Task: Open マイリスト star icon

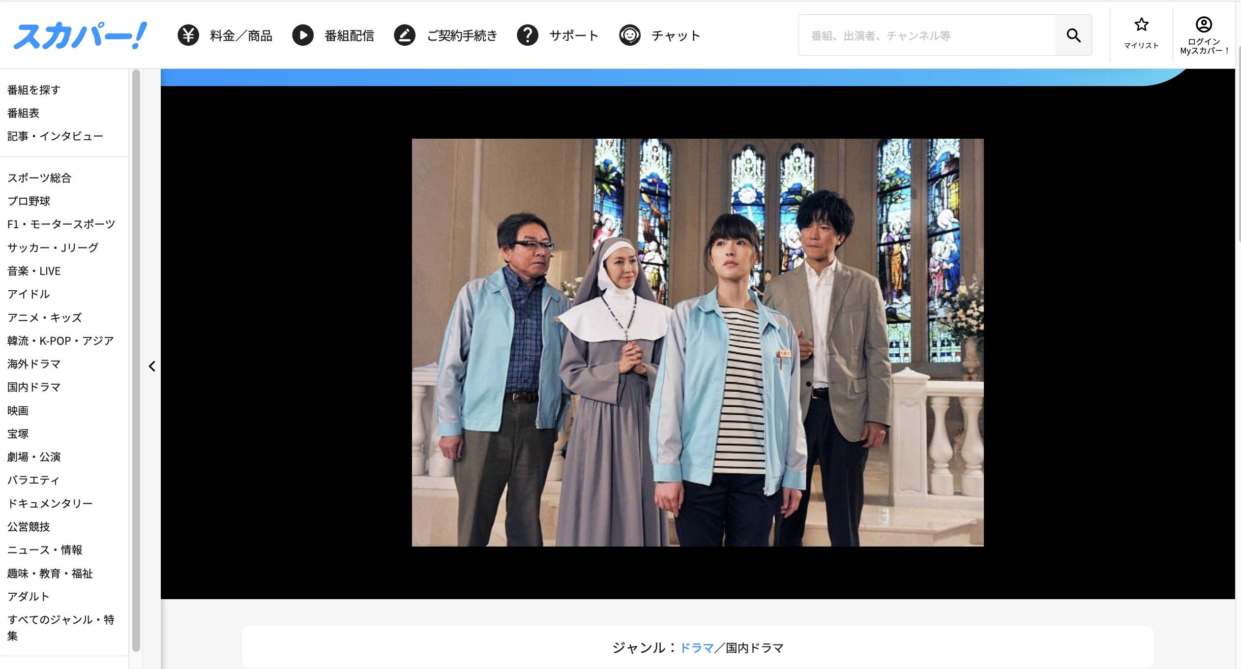Action: 1141,25
